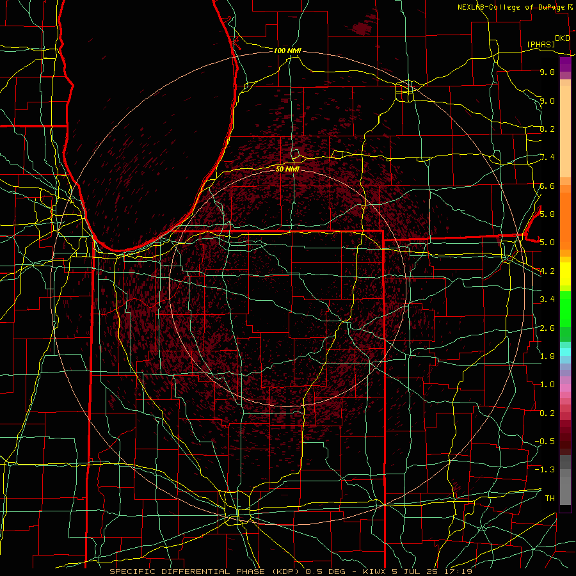Click the 8.2 value on the color scale
Viewport: 576px width, 576px height.
(547, 129)
